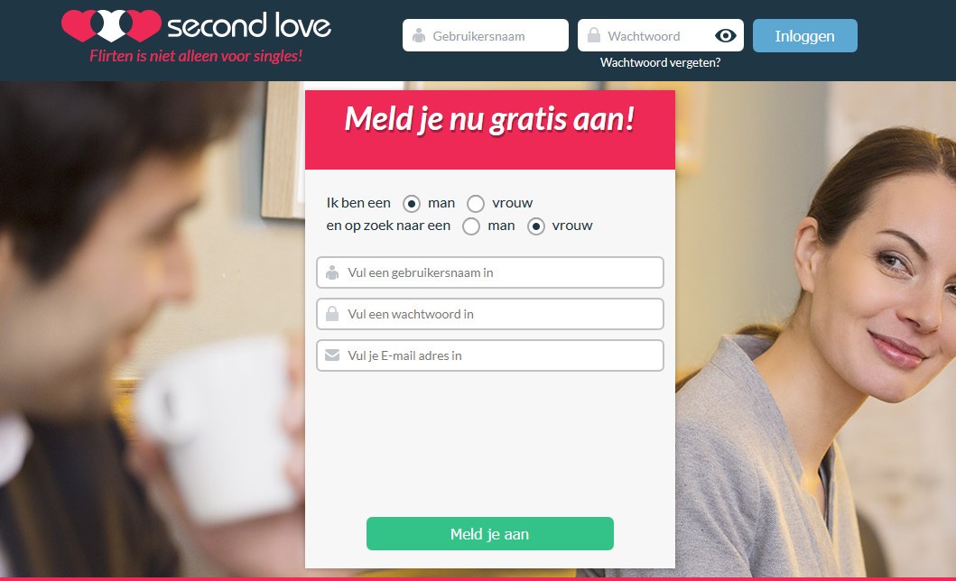Click the 'Vul een wachtwoord in' field

pos(489,314)
